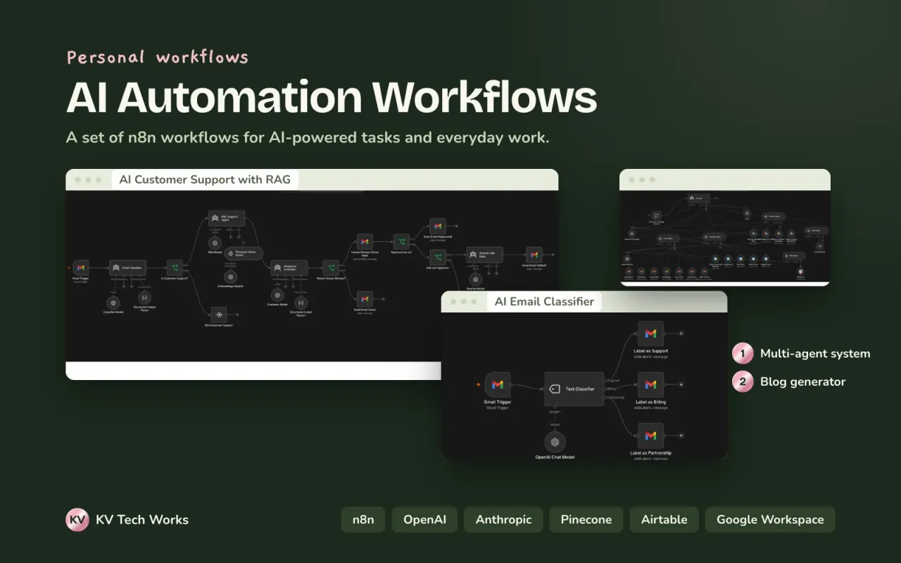The height and width of the screenshot is (563, 901).
Task: Open the Rewrite with Edits node
Action: pos(485,255)
